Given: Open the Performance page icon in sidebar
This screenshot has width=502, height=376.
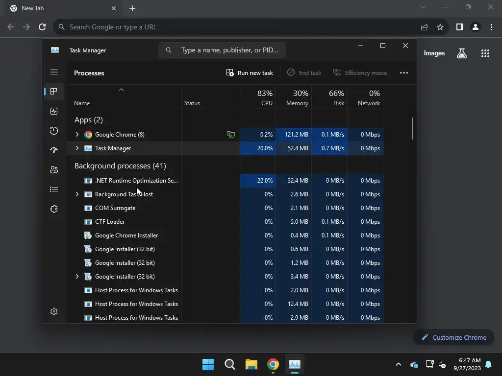Looking at the screenshot, I should (x=54, y=111).
